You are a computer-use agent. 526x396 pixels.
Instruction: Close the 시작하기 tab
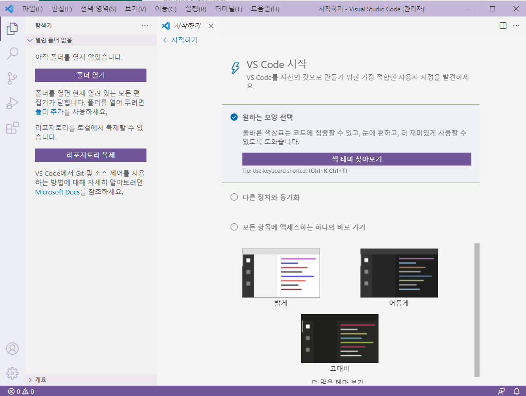coord(211,26)
